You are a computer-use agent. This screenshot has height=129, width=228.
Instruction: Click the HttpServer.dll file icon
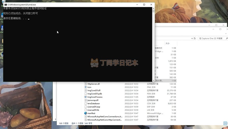(x=86, y=84)
